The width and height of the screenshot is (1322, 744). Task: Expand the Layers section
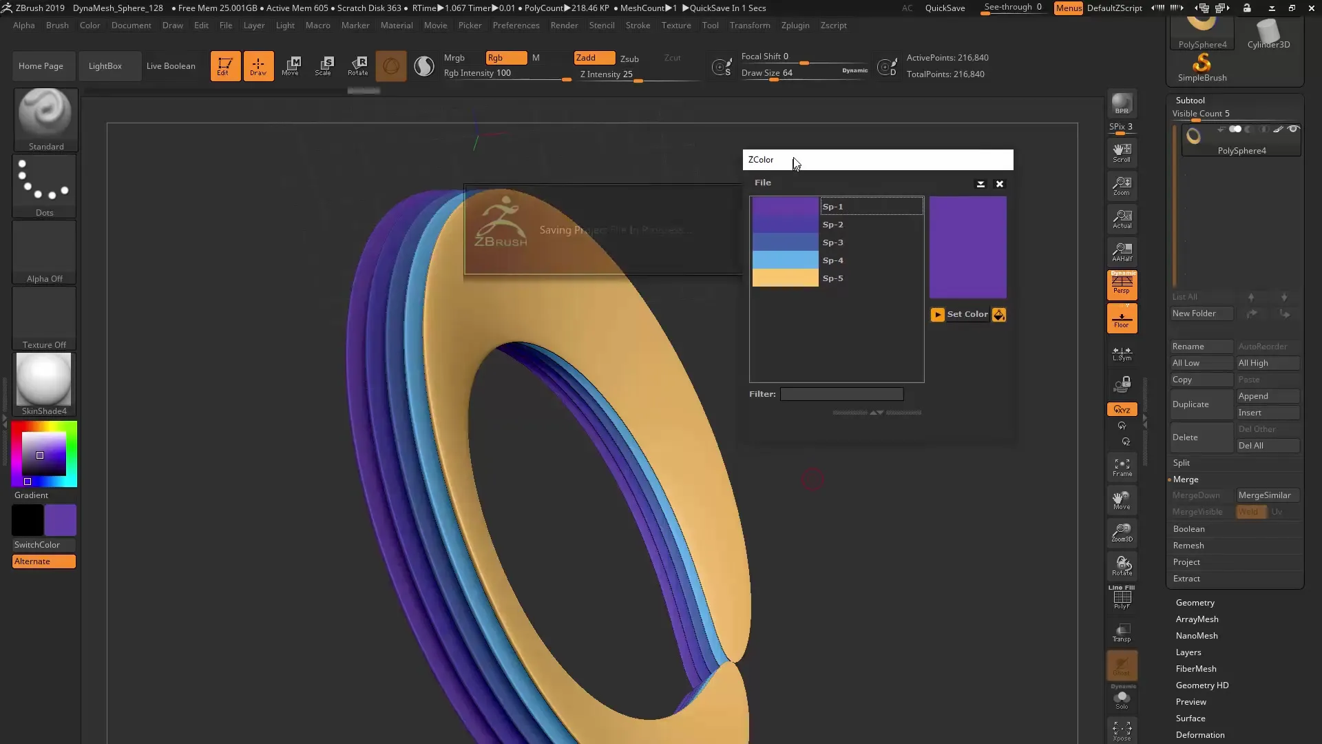click(1188, 652)
